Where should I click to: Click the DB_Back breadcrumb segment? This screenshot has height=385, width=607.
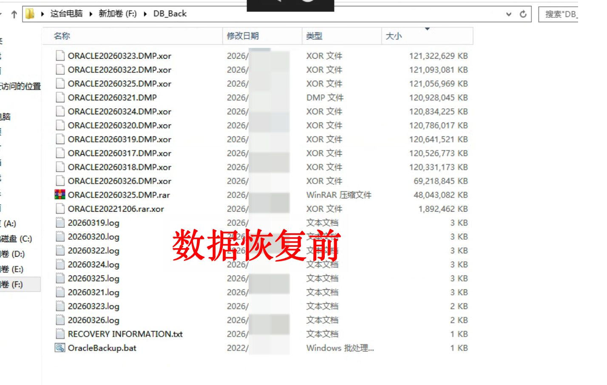(170, 14)
